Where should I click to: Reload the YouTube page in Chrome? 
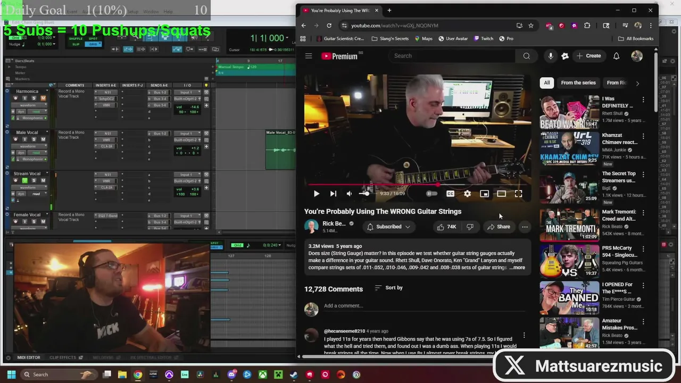329,26
